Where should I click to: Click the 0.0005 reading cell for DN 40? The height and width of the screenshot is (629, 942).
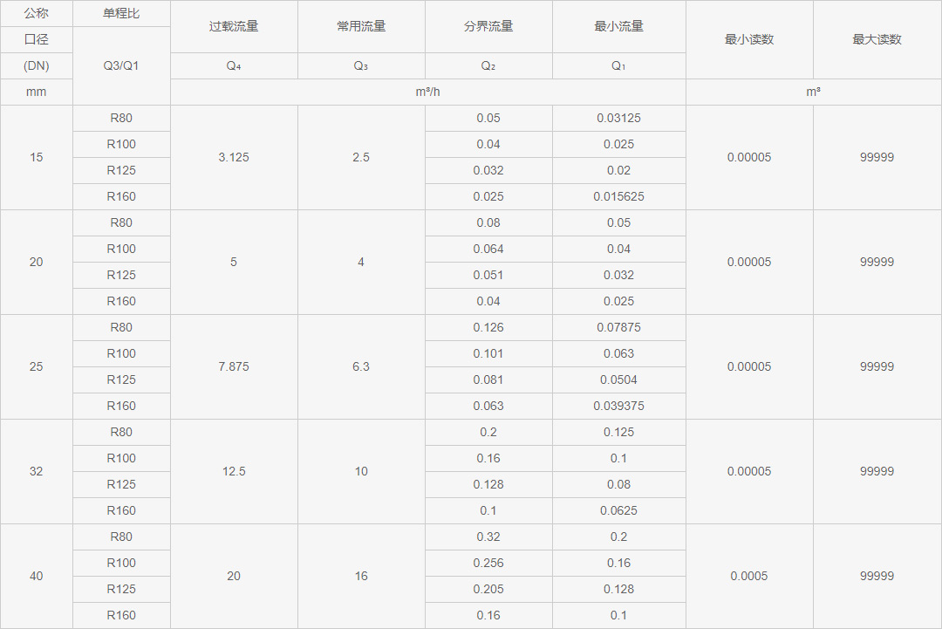749,576
